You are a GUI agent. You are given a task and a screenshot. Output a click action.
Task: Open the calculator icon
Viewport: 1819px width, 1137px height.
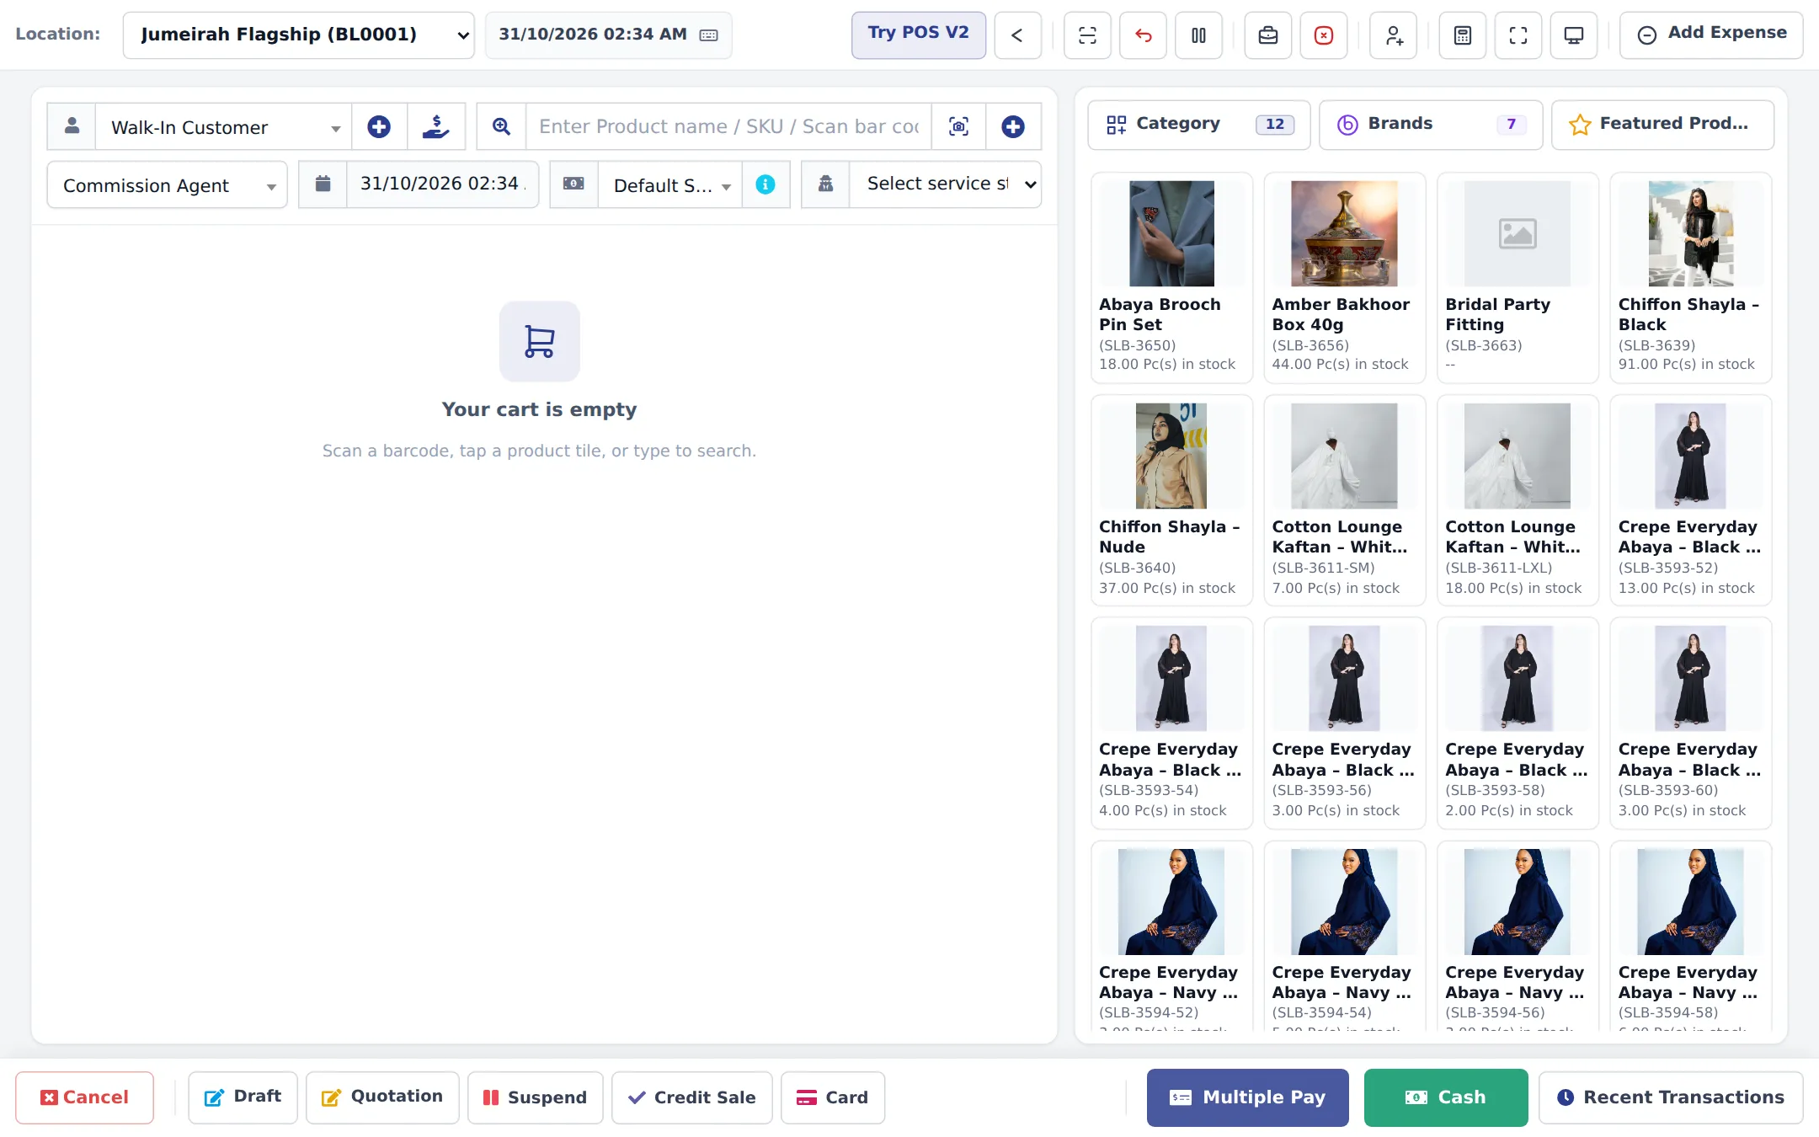(1463, 35)
